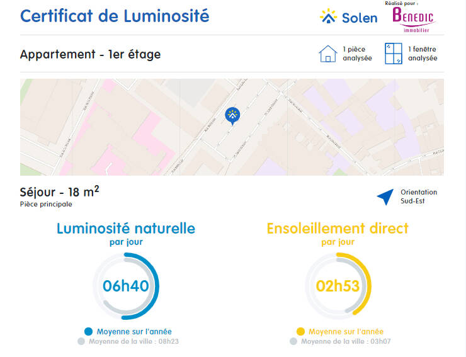This screenshot has height=357, width=466.
Task: Click the Luminosité naturelle heading
Action: point(126,228)
